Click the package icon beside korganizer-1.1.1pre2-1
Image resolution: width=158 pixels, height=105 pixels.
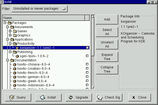pos(17,48)
